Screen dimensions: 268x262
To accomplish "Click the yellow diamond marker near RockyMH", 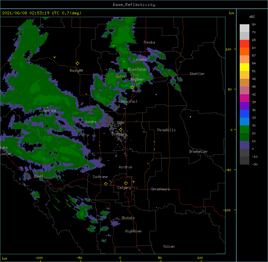I will point(78,63).
